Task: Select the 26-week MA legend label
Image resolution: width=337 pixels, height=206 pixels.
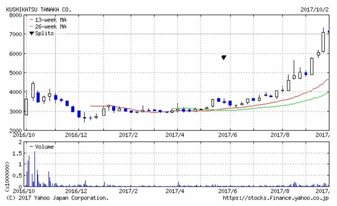Action: [x=50, y=26]
